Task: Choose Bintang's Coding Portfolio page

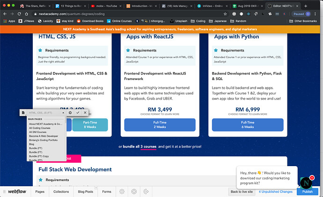Action: (43, 140)
